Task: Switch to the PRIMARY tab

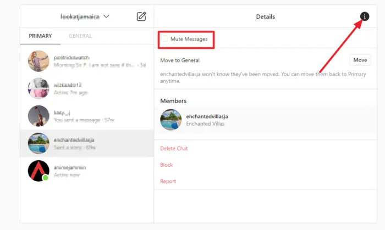Action: (x=40, y=36)
